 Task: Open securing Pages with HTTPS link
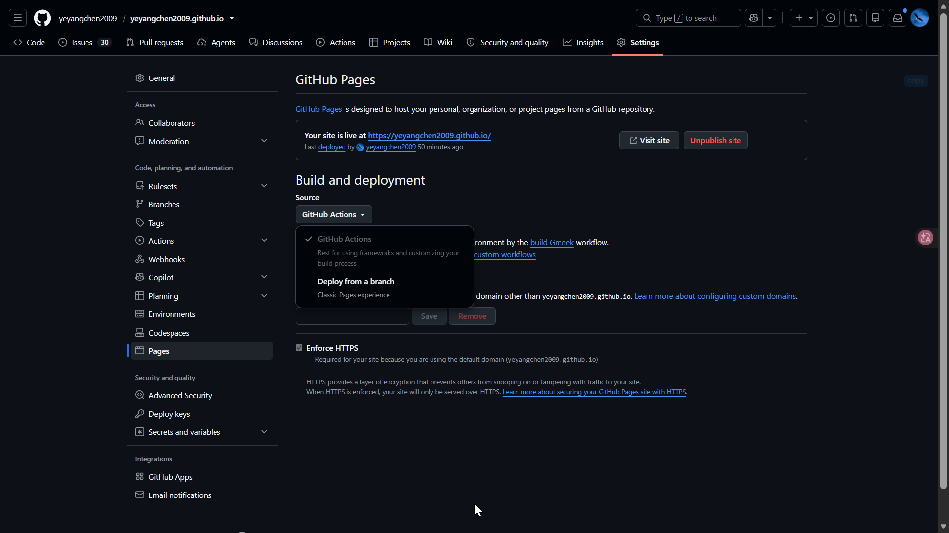coord(594,392)
